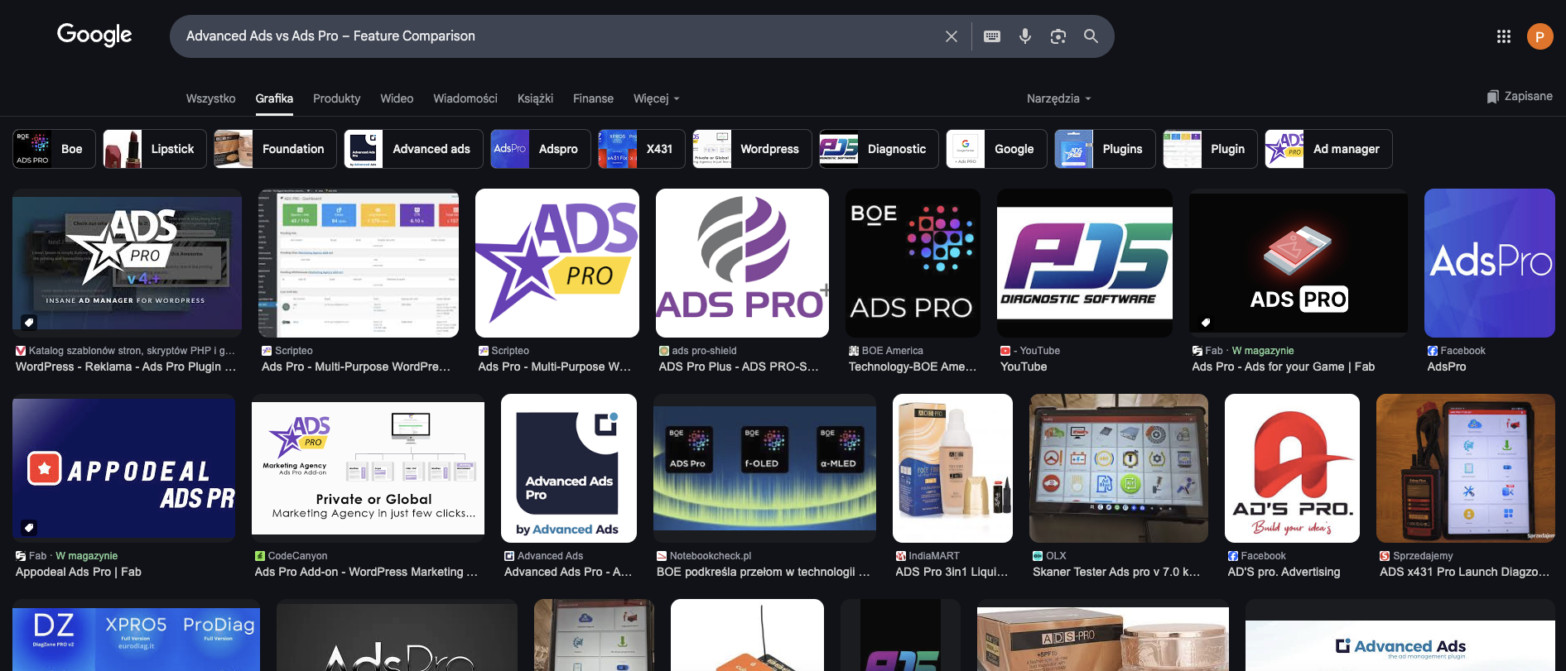Click the Google logo
Screen dimensions: 1566x671
click(x=94, y=35)
